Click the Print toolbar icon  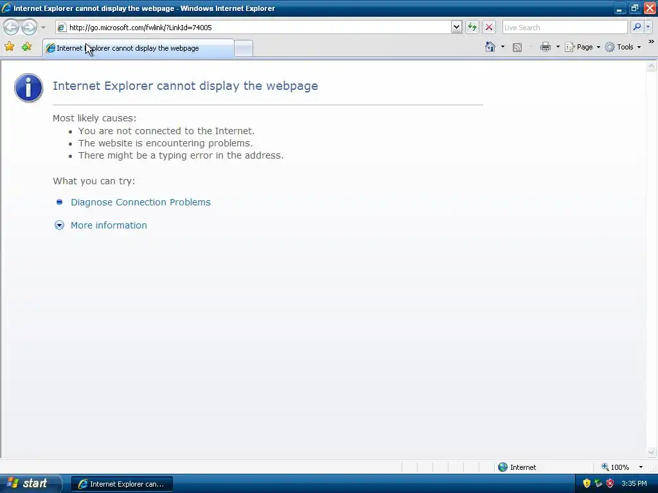click(x=546, y=47)
